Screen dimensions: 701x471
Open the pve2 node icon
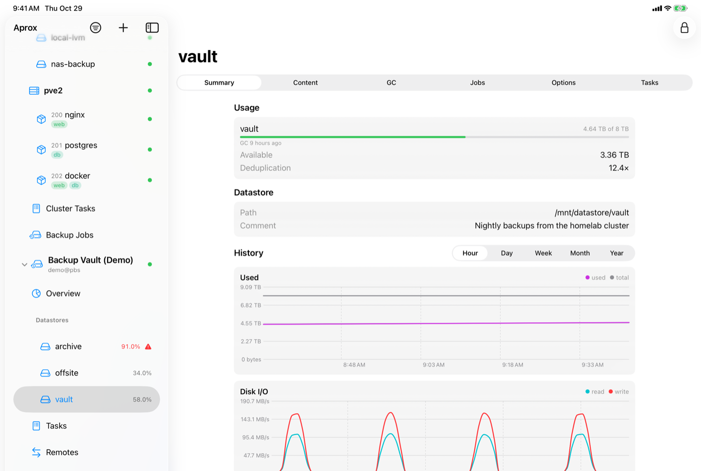[34, 91]
